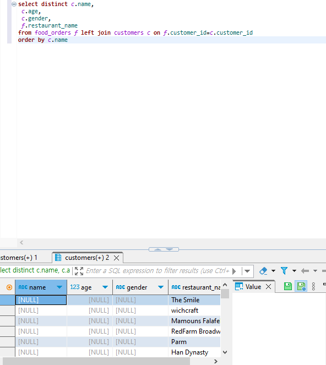Click the SQL filter expression field

tap(157, 271)
